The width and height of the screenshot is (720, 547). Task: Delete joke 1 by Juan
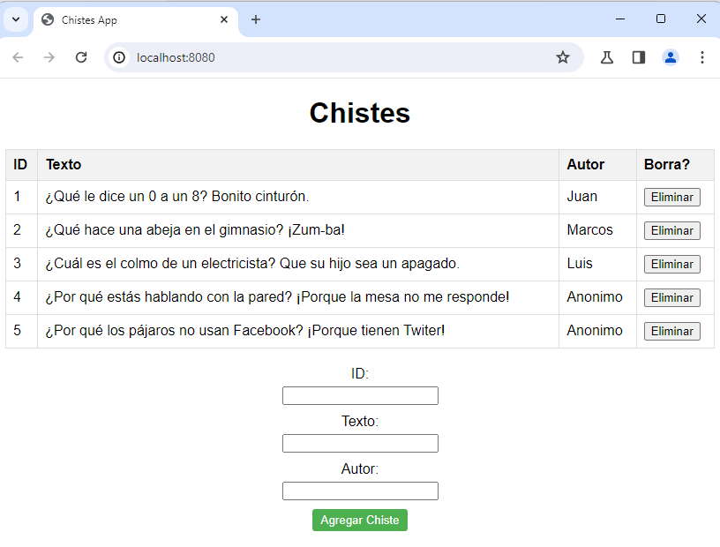click(671, 197)
